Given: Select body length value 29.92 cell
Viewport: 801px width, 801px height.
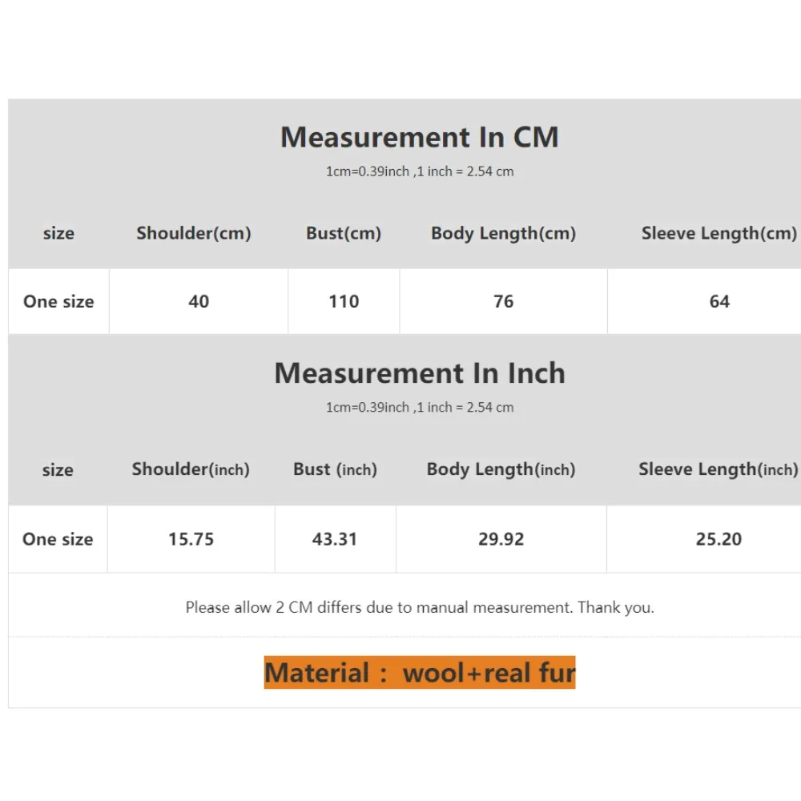Looking at the screenshot, I should tap(501, 539).
